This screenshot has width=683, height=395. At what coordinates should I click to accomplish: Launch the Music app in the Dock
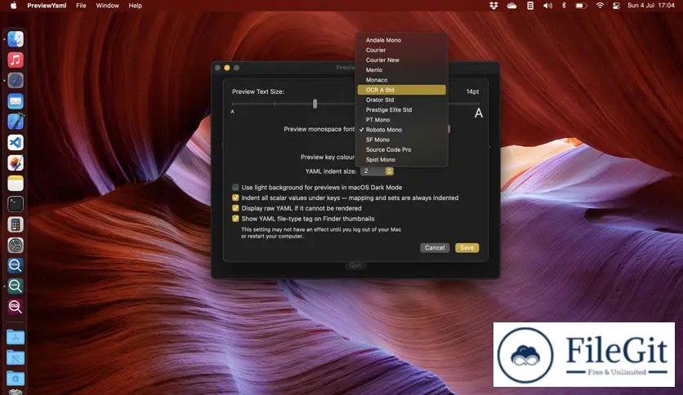(x=16, y=60)
